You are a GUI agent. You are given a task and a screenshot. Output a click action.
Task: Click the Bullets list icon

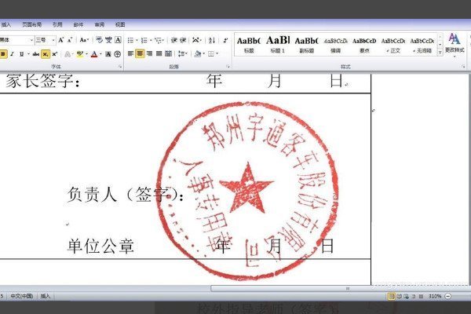click(130, 40)
